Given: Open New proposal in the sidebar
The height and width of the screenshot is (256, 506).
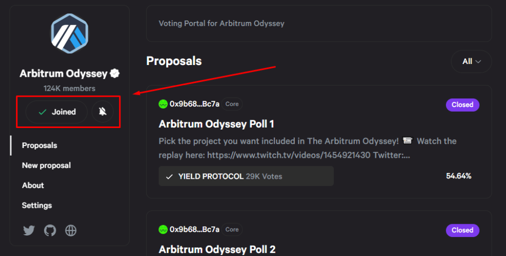Looking at the screenshot, I should pos(46,165).
